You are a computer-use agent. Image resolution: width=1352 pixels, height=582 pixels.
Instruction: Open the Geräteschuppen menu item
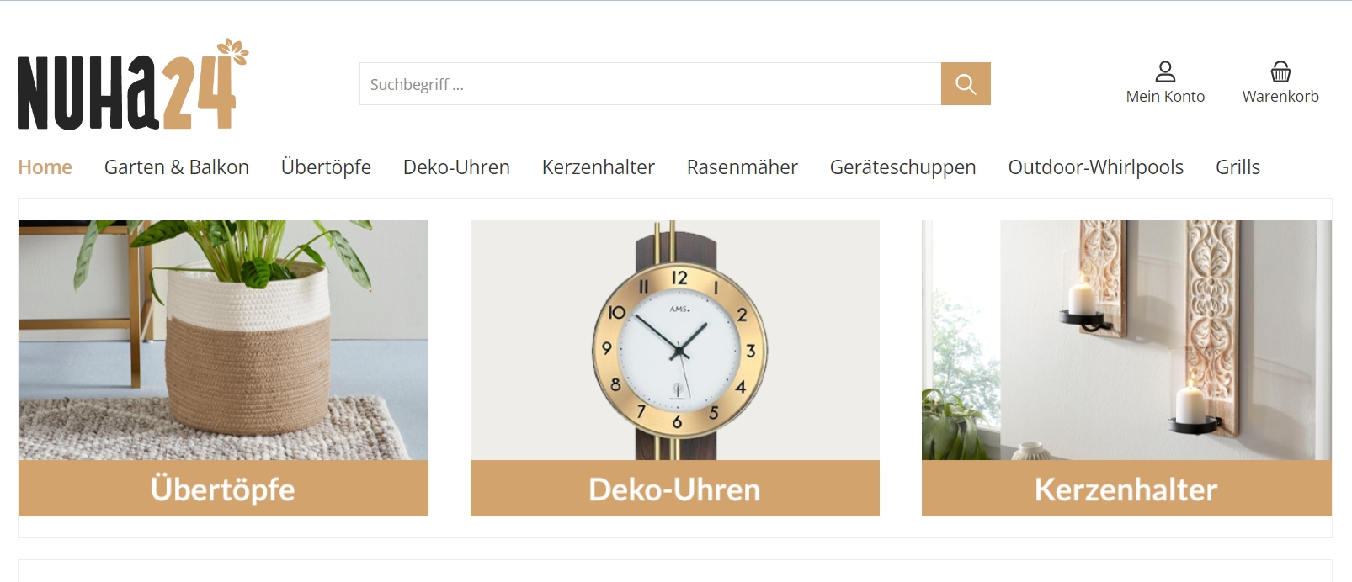(902, 167)
